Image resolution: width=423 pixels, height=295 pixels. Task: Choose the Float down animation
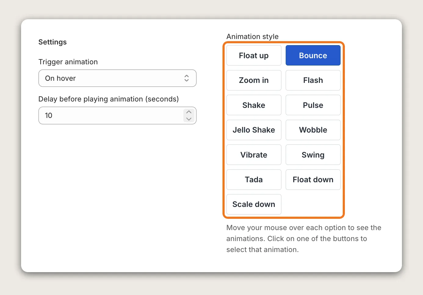point(313,179)
